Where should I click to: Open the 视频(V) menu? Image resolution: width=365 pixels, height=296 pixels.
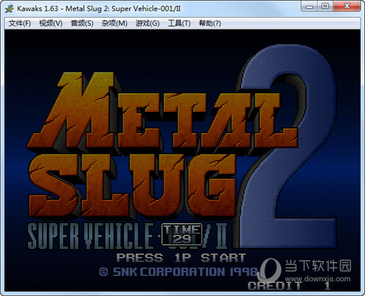click(x=50, y=23)
